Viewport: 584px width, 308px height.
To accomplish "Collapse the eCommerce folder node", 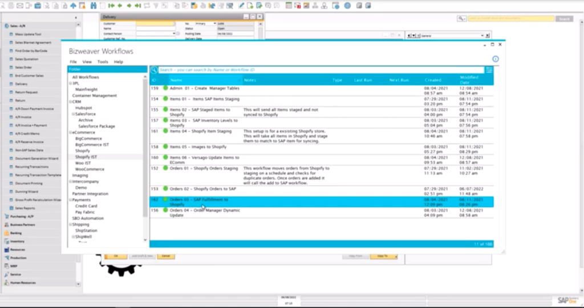I will click(71, 133).
